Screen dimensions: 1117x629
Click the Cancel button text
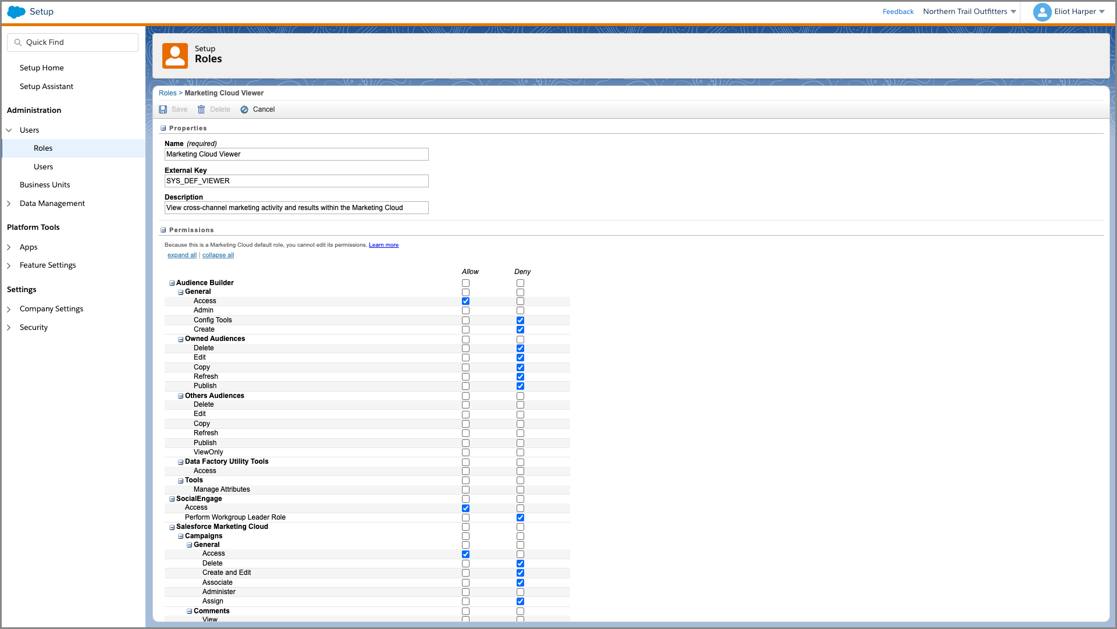(264, 109)
